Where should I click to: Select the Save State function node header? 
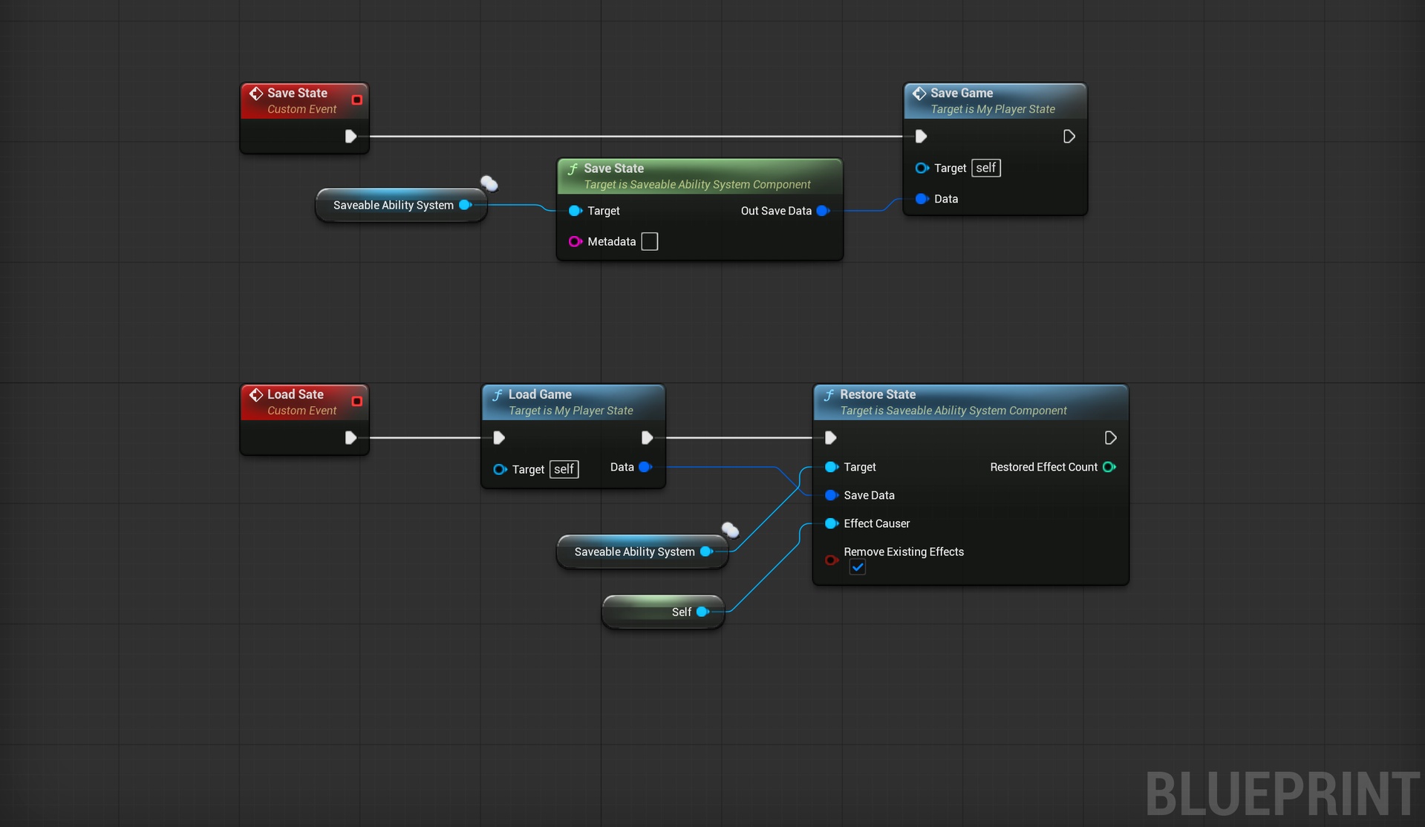pyautogui.click(x=700, y=176)
